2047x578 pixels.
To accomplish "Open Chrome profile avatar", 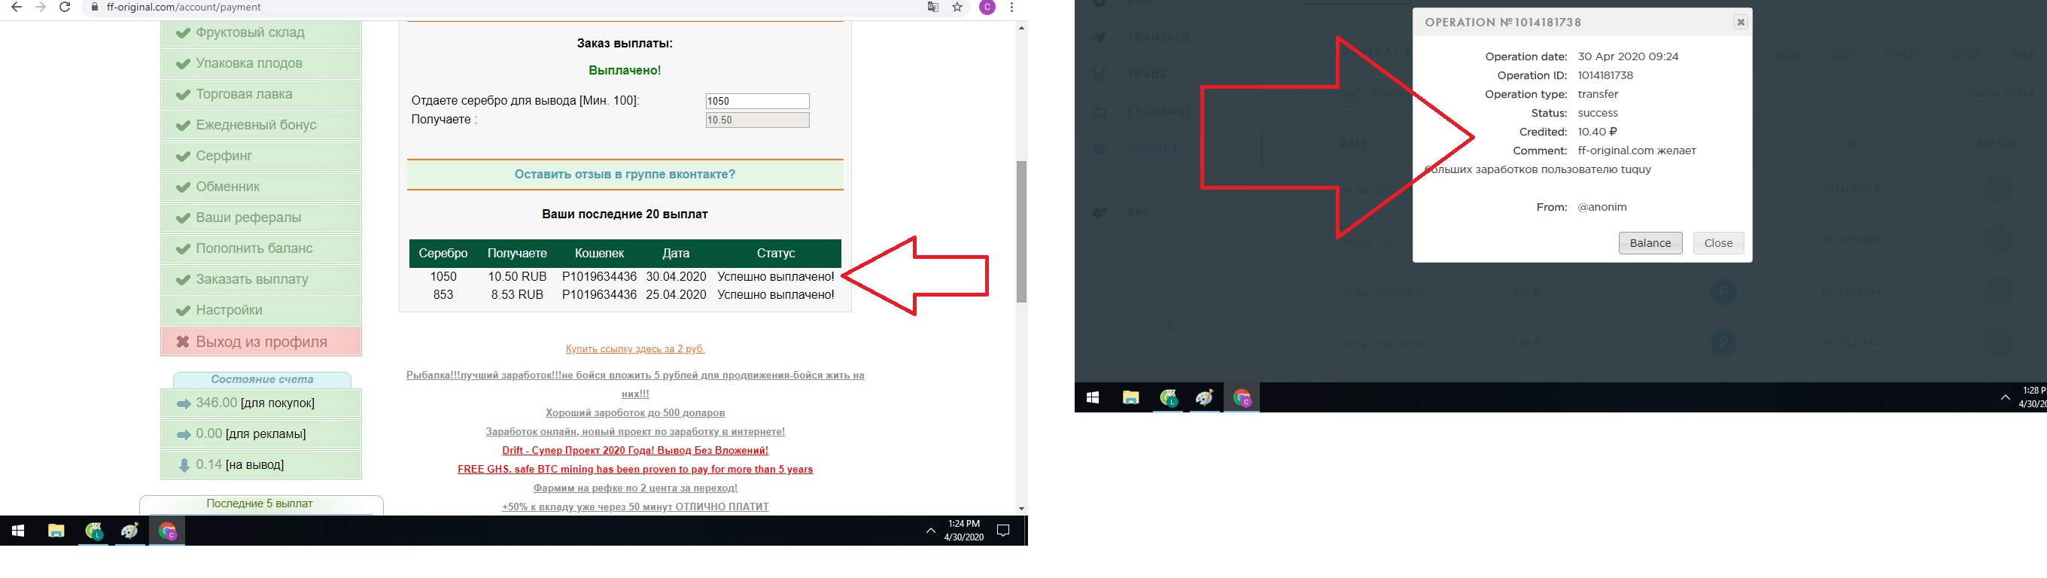I will (987, 8).
